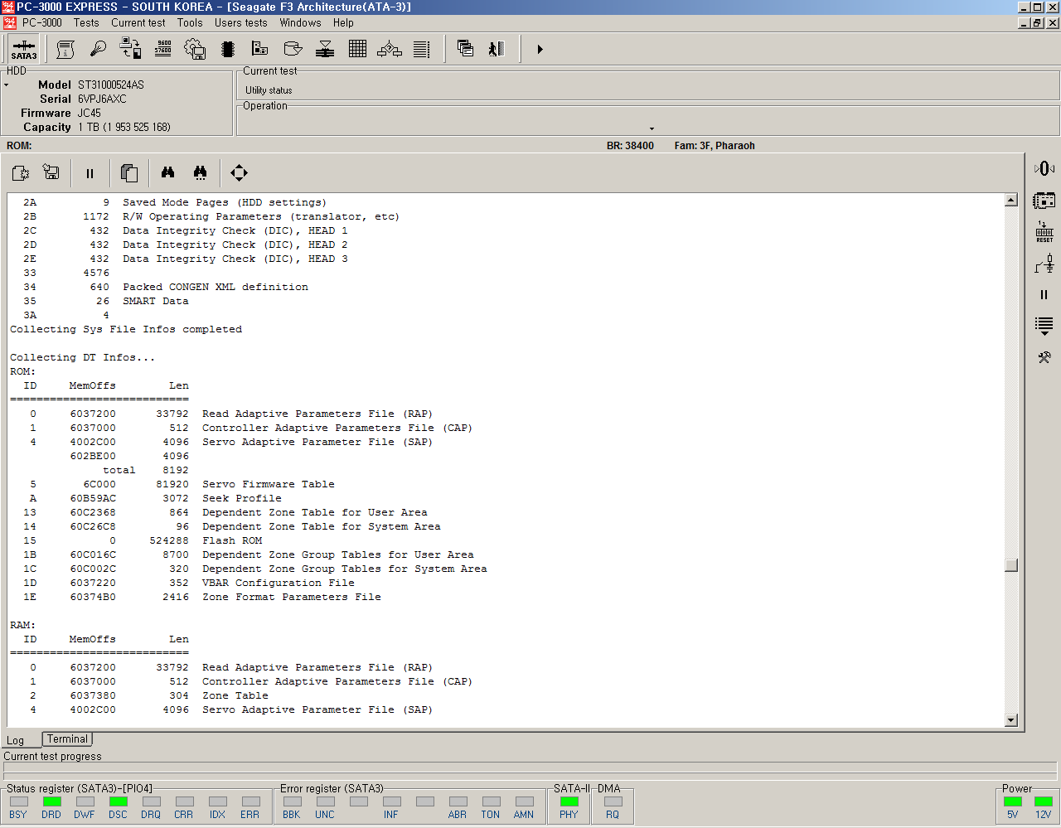Screen dimensions: 1061x828
Task: Click the log scrollbar up arrow
Action: (1011, 200)
